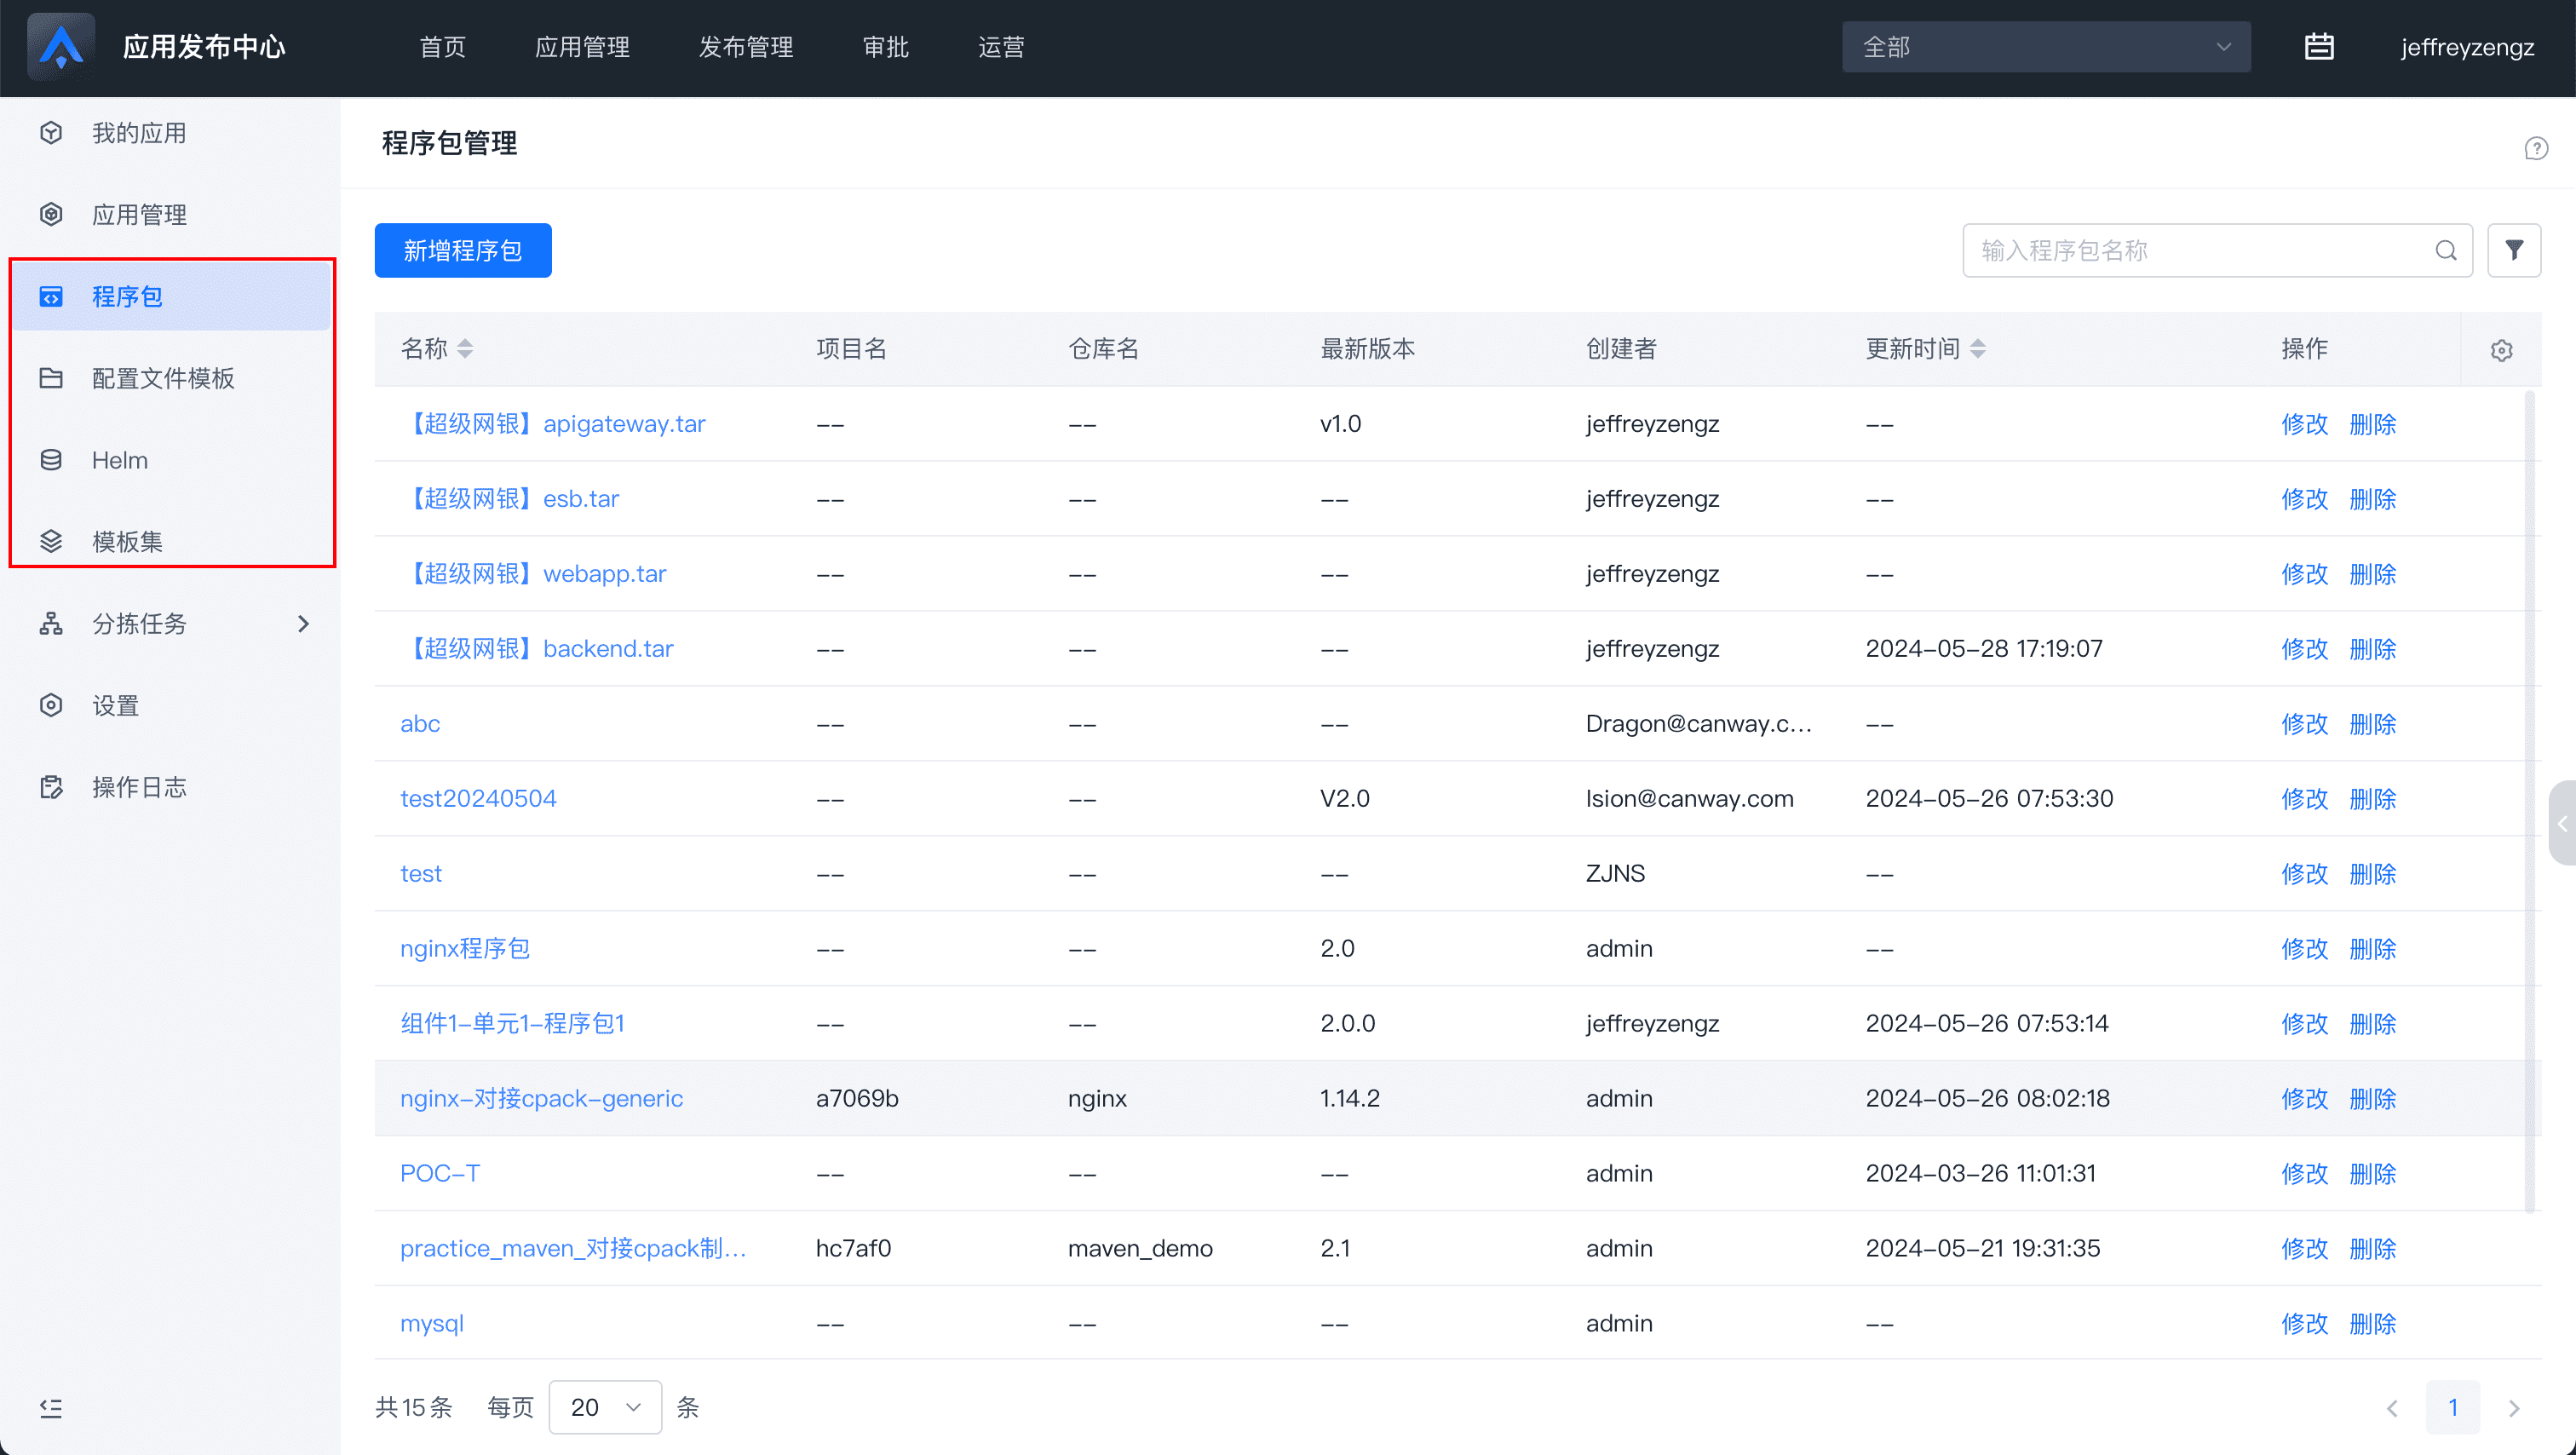Expand the 分拣任务 sidebar expander

pyautogui.click(x=304, y=623)
